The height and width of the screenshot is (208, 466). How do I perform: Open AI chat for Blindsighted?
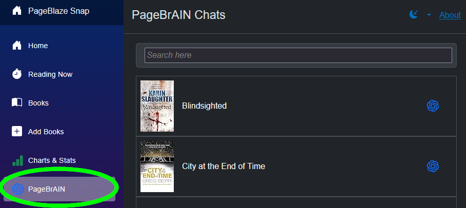click(433, 106)
